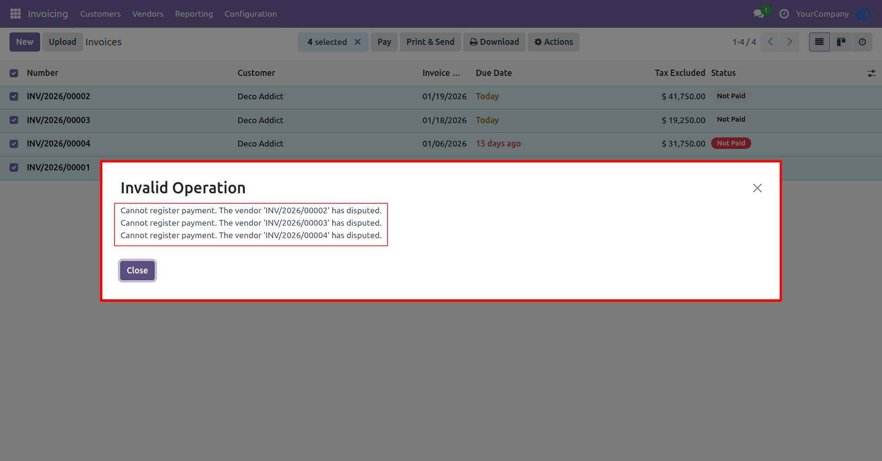Open the Actions dropdown

pos(554,42)
